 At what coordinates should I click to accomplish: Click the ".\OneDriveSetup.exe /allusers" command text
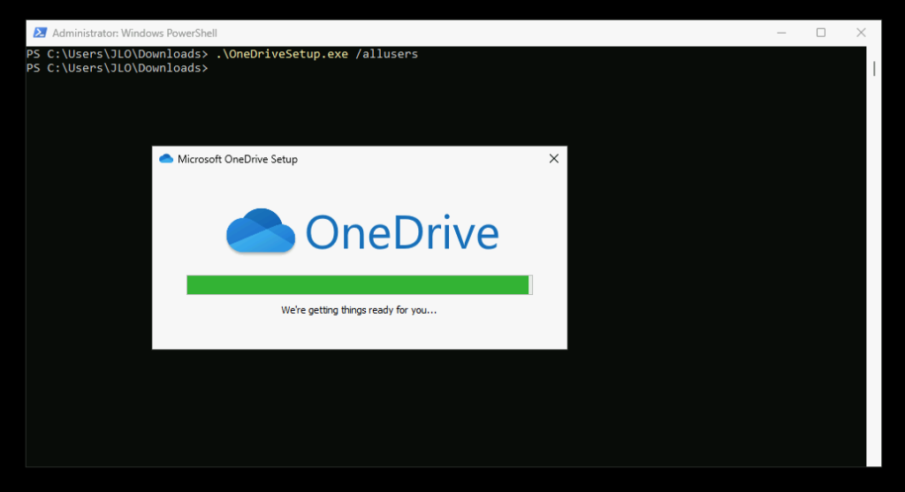pyautogui.click(x=316, y=54)
